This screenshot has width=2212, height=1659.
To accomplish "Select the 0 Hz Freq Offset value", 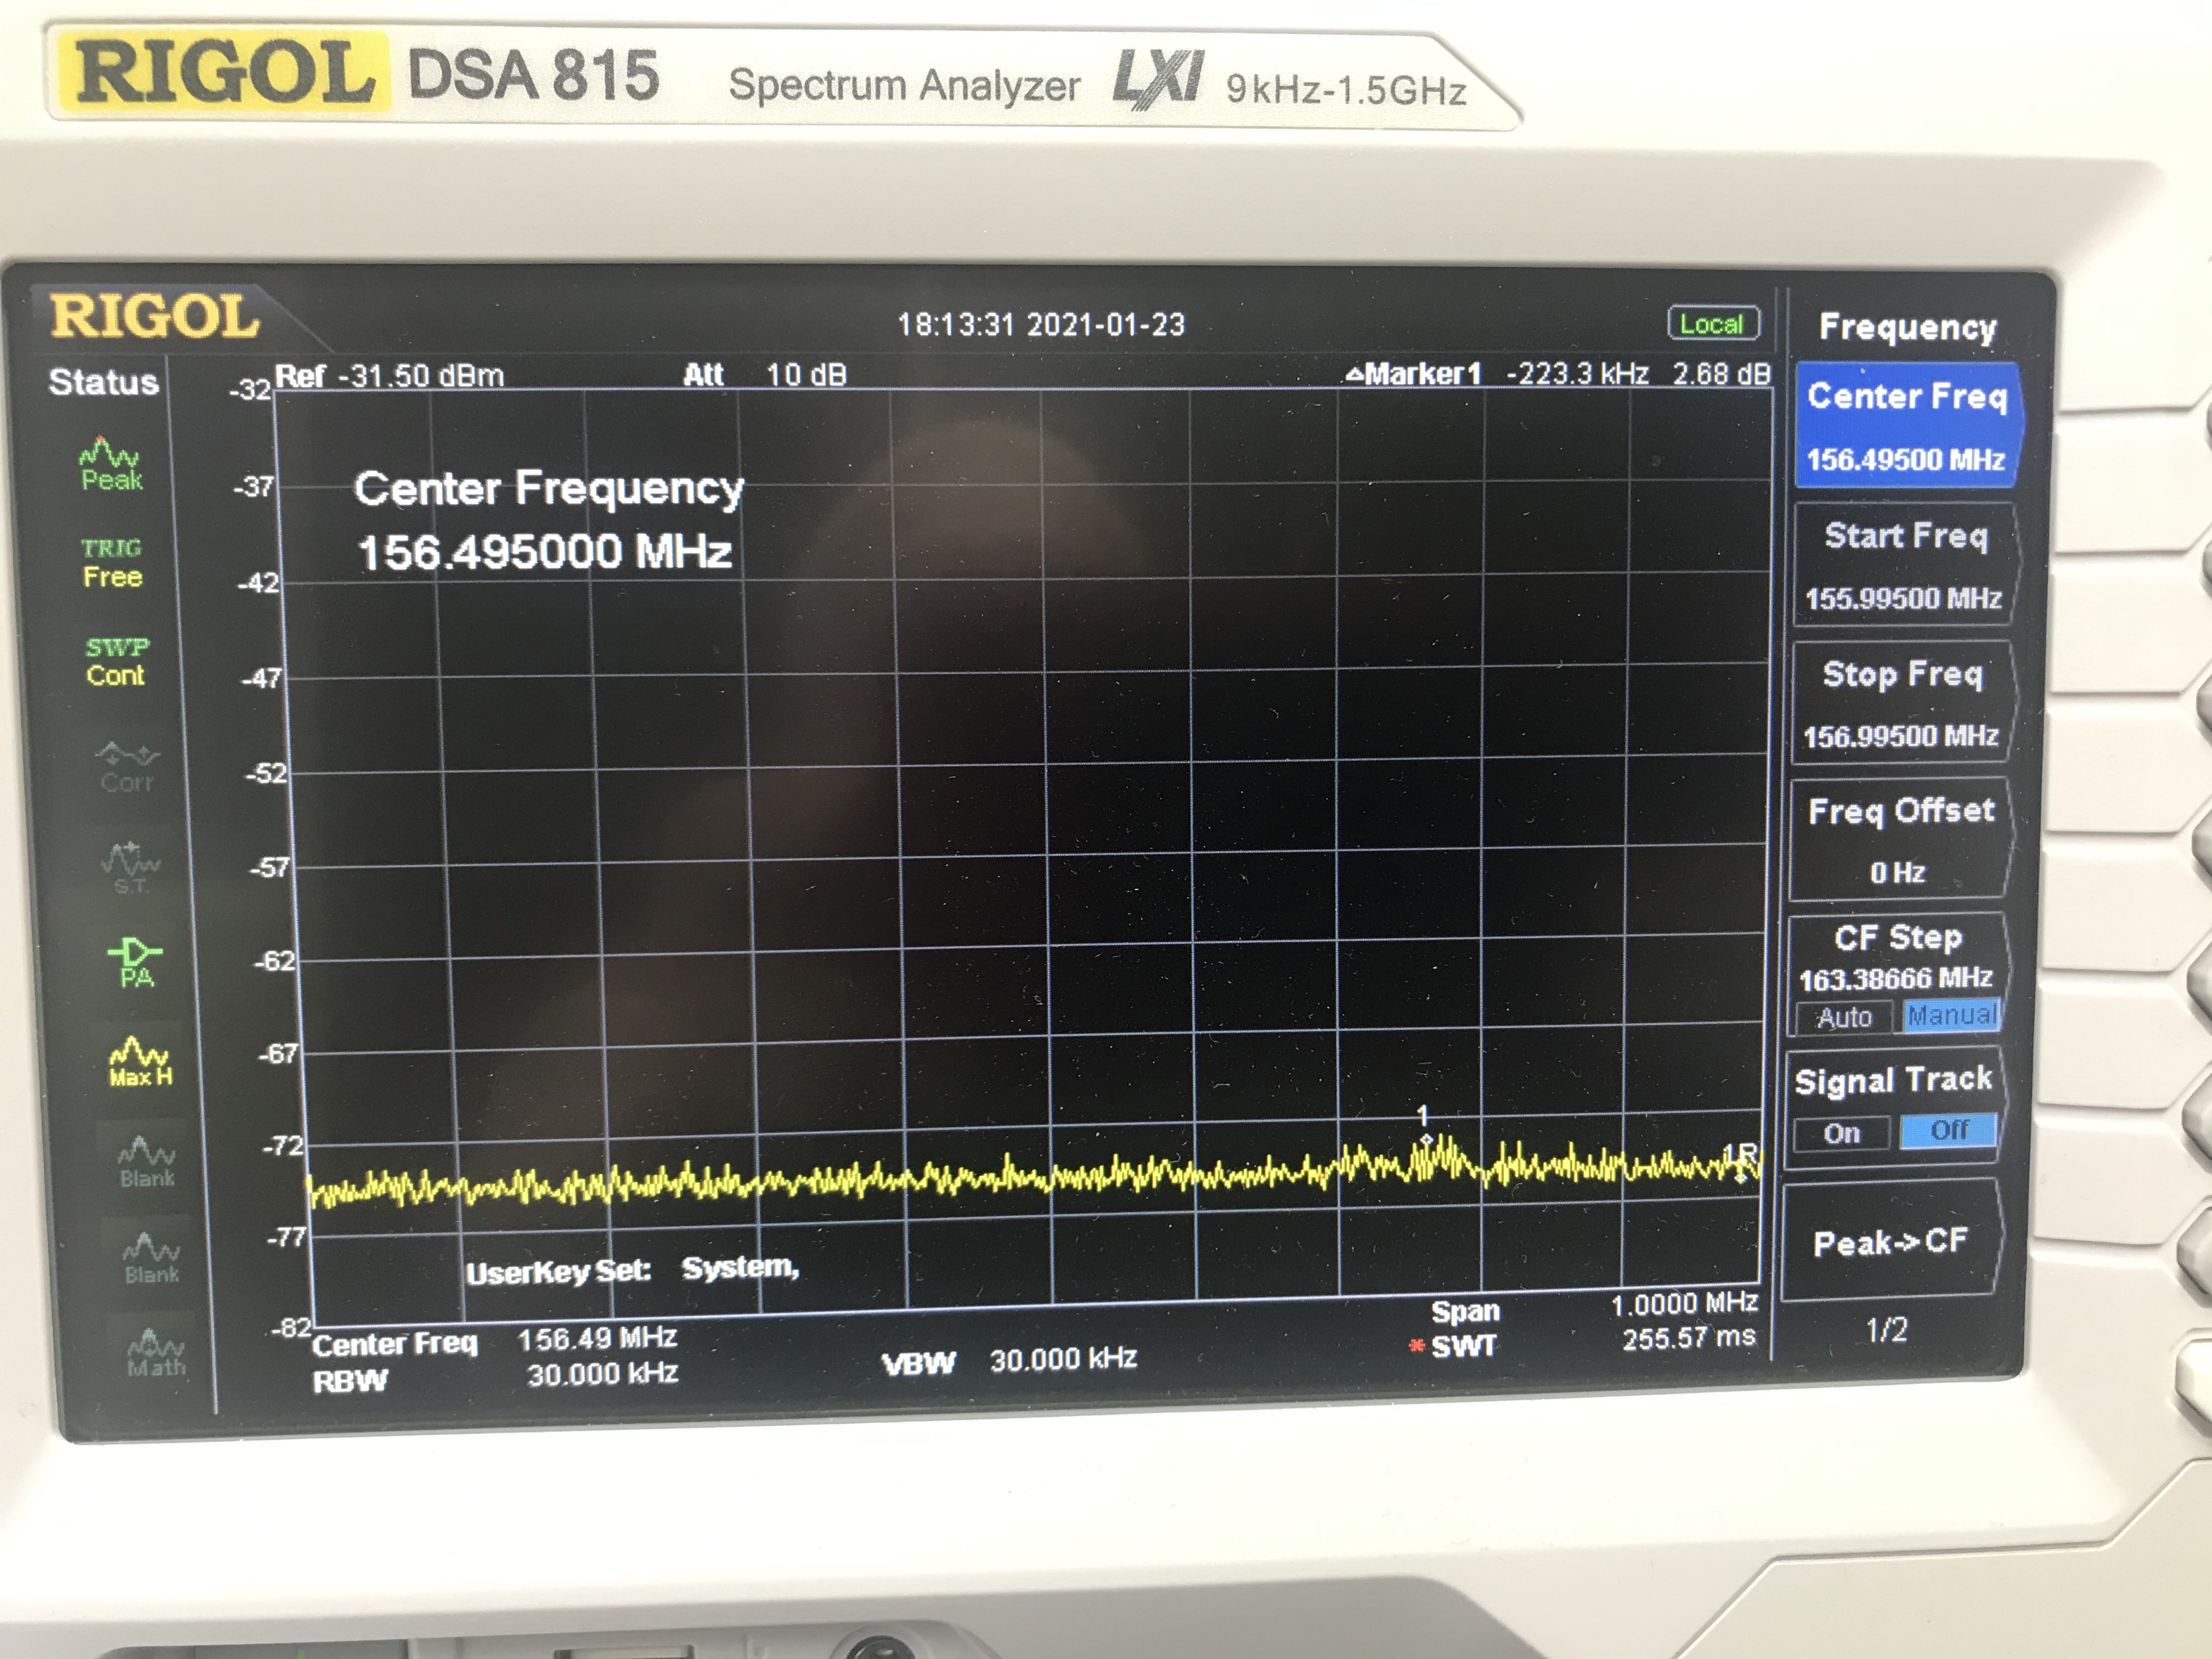I will [x=1897, y=872].
